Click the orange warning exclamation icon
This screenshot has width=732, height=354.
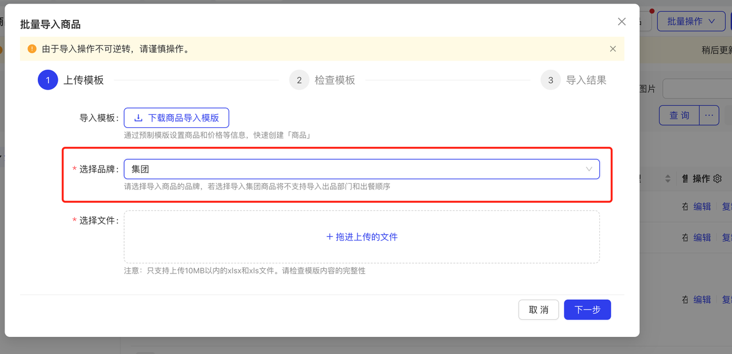click(32, 49)
